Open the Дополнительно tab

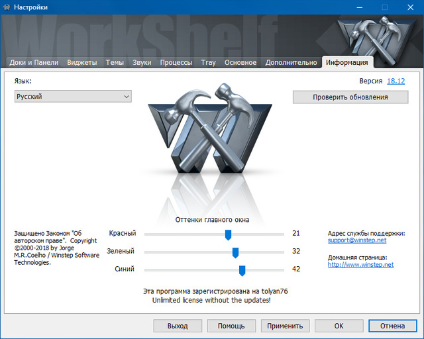[x=291, y=63]
